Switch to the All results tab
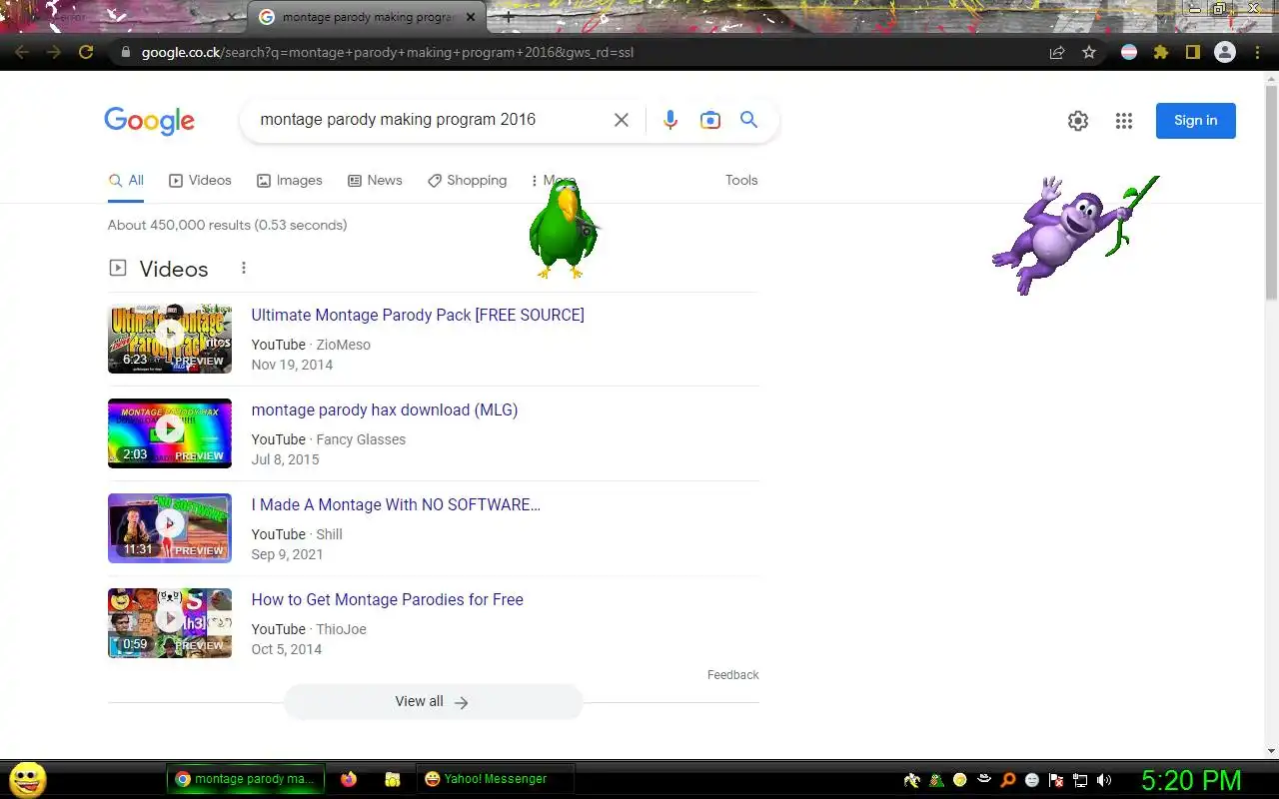 (x=126, y=181)
